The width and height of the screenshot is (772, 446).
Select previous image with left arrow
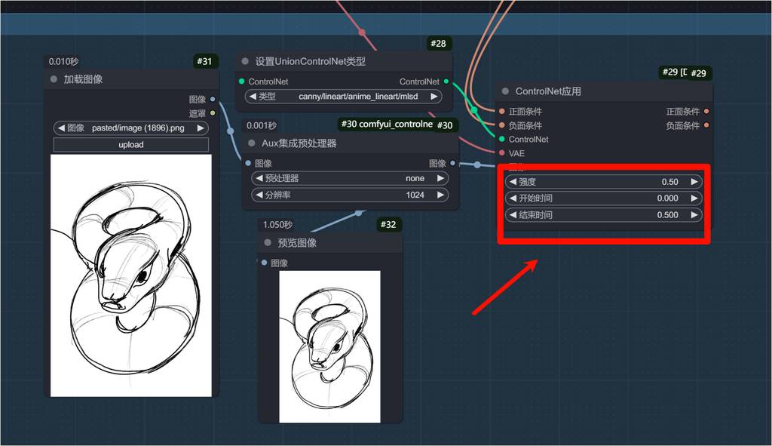(60, 128)
